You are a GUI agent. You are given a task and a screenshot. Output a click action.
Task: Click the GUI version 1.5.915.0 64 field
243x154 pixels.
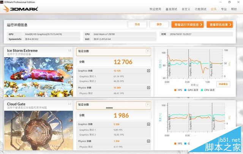pyautogui.click(x=124, y=39)
